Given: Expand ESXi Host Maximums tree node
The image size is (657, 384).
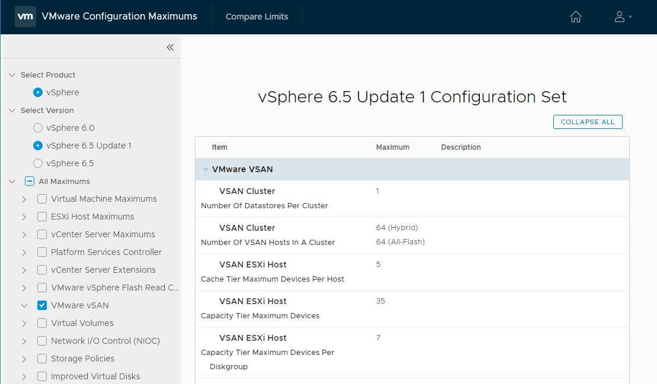Looking at the screenshot, I should click(24, 217).
